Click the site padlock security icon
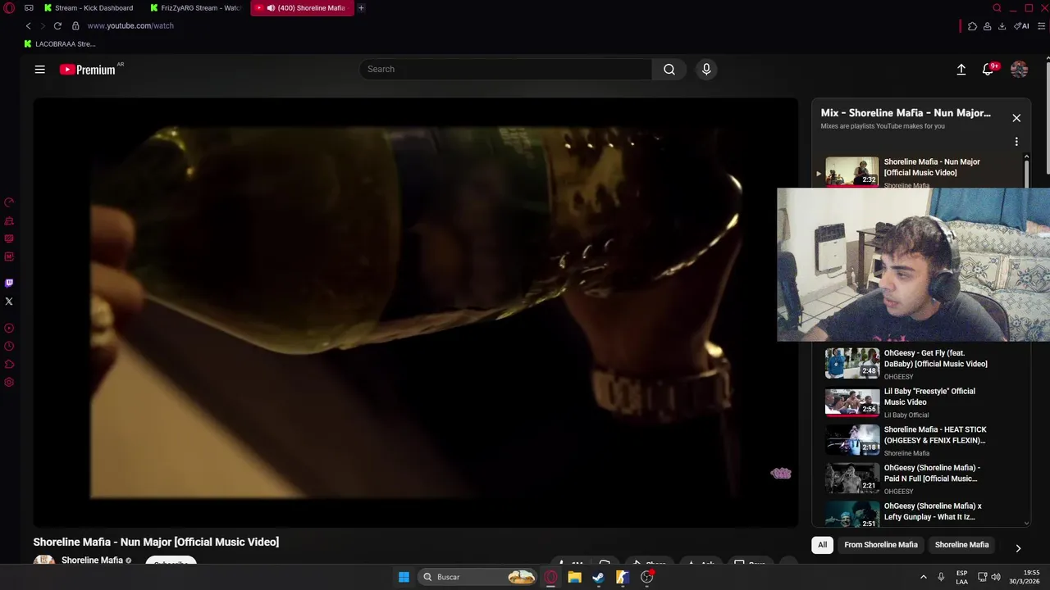This screenshot has height=590, width=1050. pos(75,25)
